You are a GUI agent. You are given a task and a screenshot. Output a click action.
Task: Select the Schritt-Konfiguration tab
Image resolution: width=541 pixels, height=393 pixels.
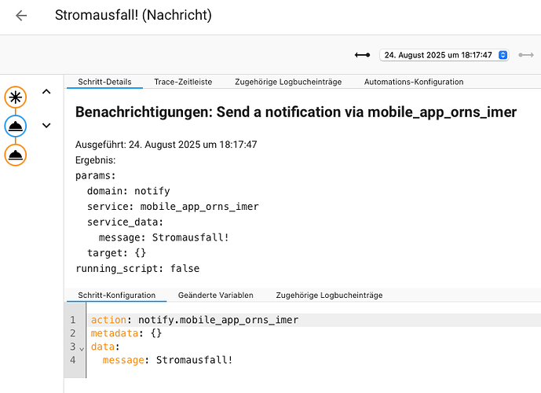[x=116, y=296]
